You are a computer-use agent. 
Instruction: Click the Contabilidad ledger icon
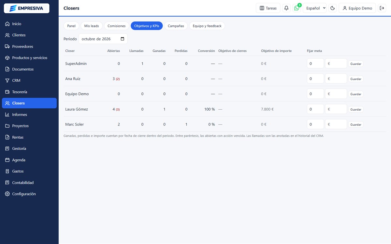point(7,183)
